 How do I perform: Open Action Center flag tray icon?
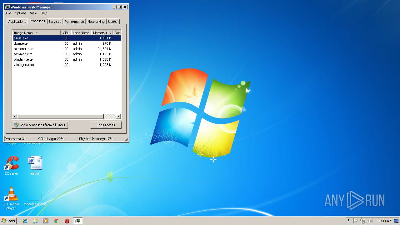click(x=355, y=221)
